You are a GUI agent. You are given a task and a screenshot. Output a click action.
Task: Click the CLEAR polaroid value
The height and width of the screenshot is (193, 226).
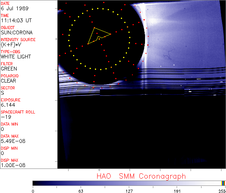[9, 81]
